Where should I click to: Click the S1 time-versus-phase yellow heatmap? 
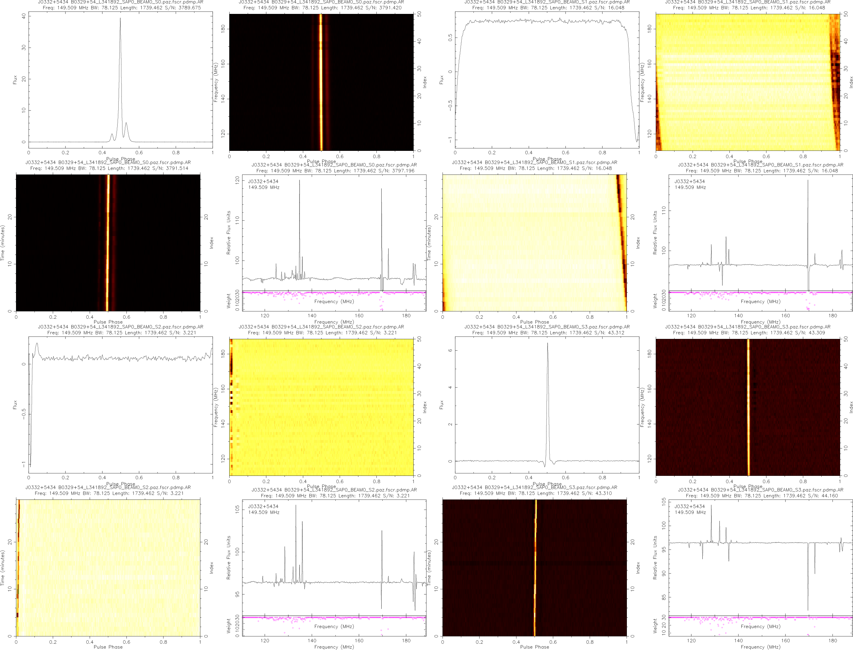(534, 243)
